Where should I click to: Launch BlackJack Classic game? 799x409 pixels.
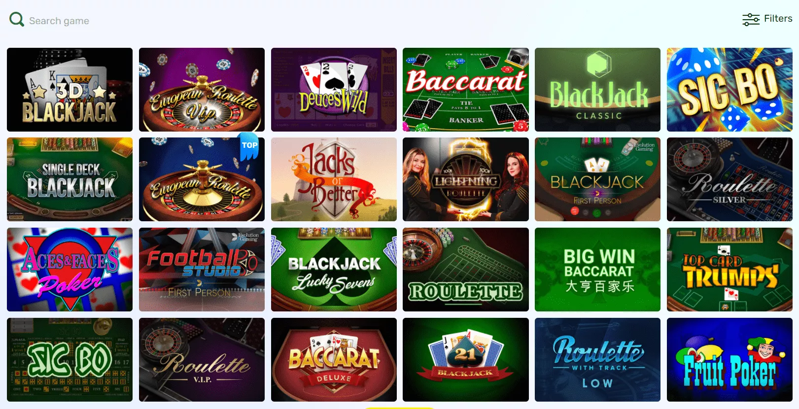[x=597, y=90]
